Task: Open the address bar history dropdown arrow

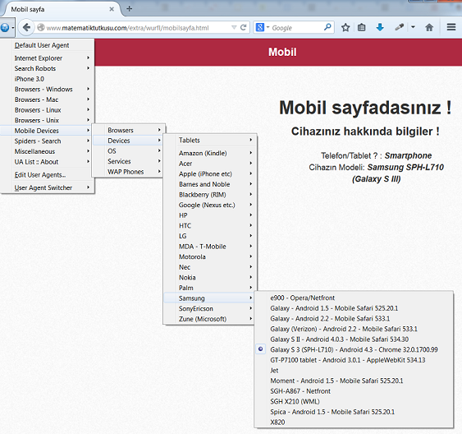Action: 234,27
